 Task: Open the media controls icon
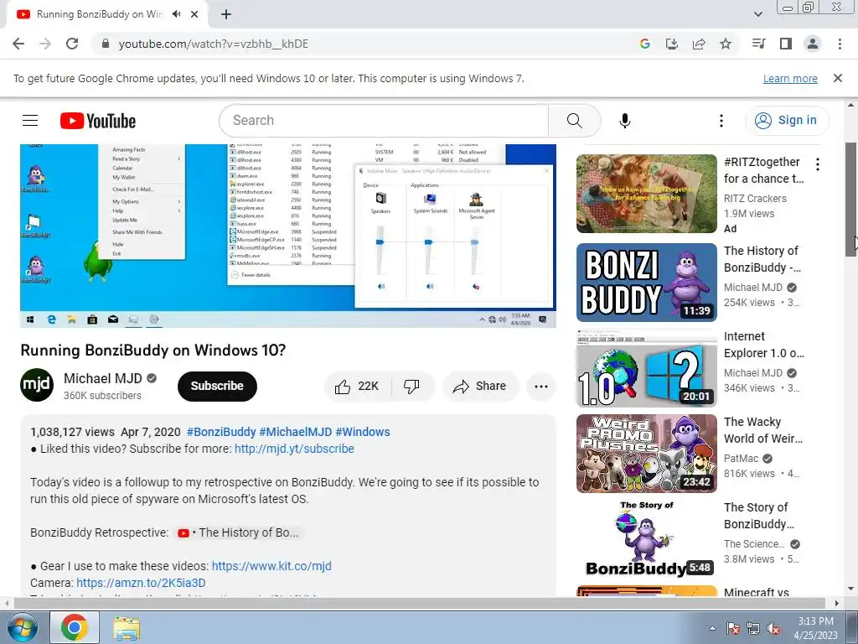pyautogui.click(x=759, y=44)
